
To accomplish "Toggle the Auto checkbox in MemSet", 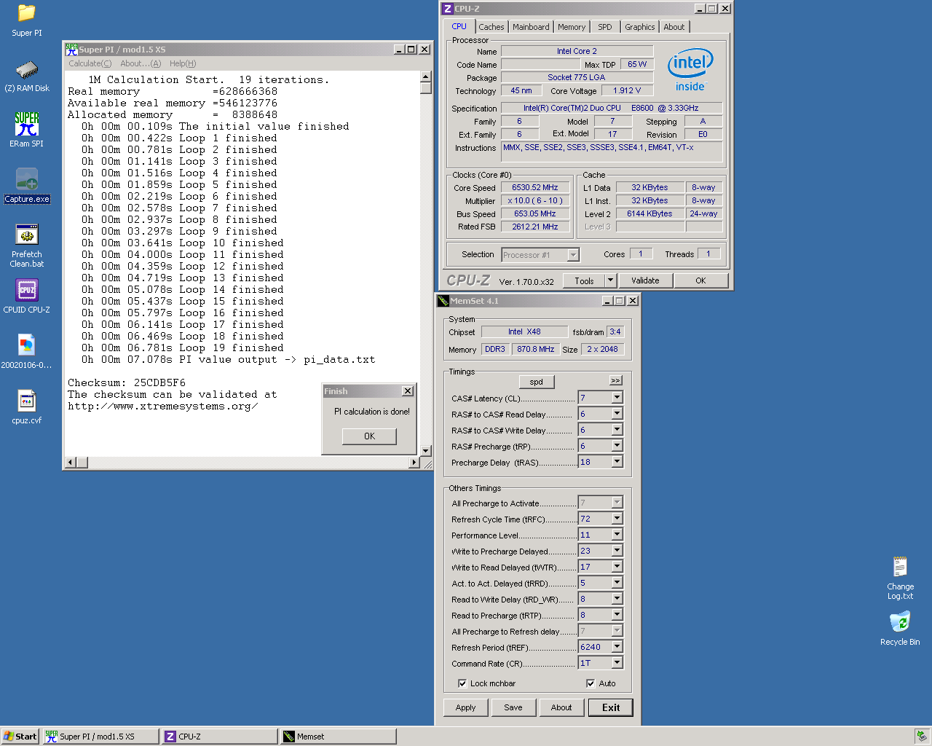I will [591, 683].
